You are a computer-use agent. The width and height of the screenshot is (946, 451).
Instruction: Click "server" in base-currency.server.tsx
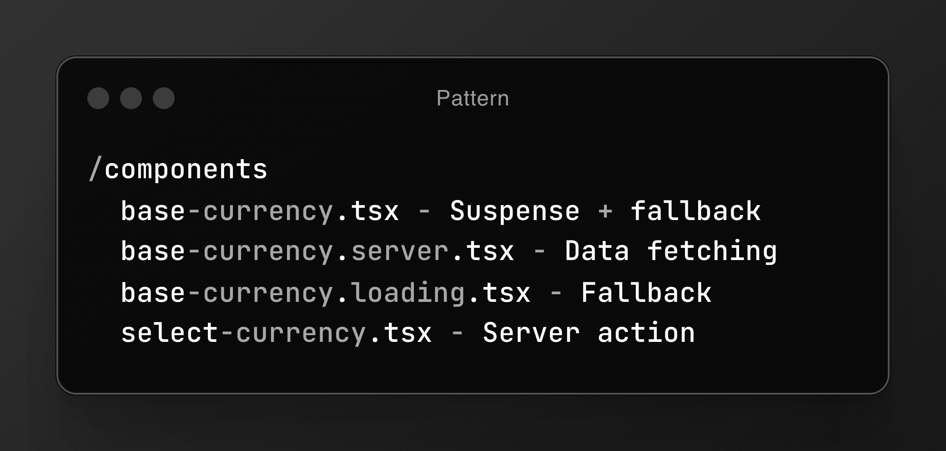pyautogui.click(x=400, y=251)
